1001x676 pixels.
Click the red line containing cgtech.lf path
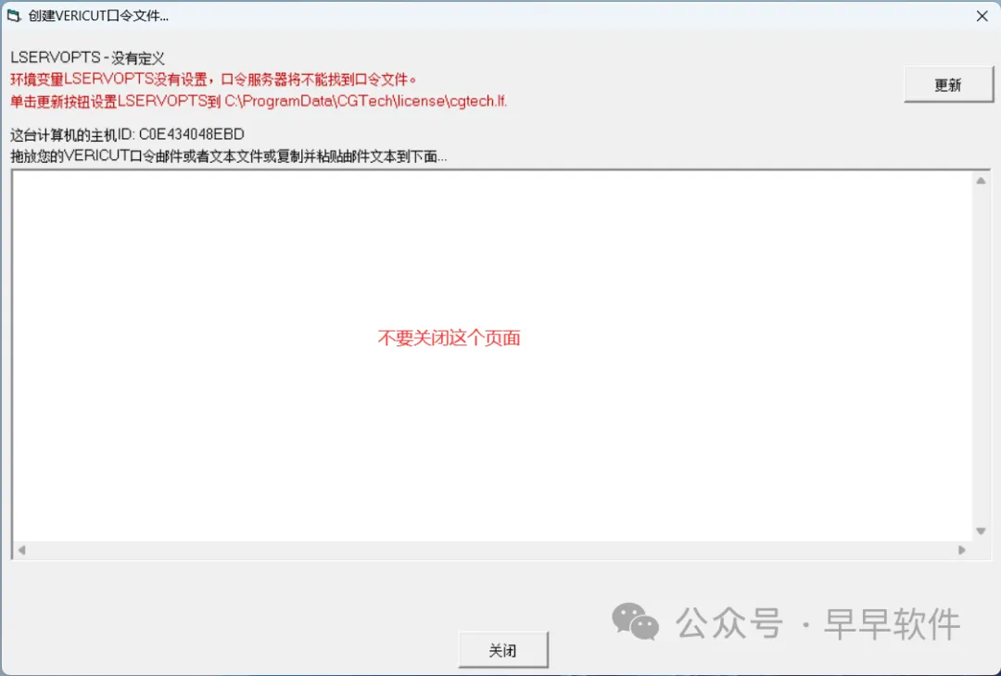259,101
